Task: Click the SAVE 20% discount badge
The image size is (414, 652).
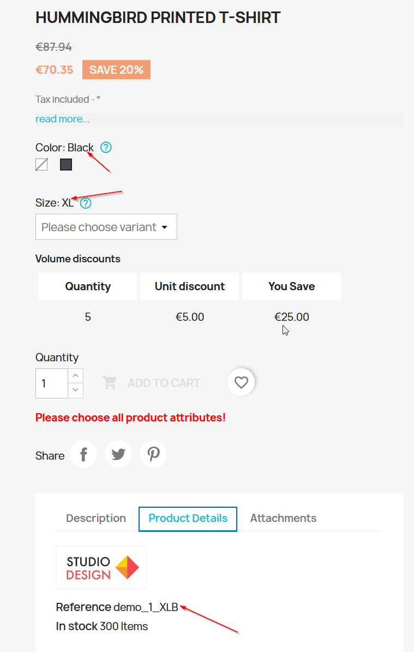Action: coord(117,70)
